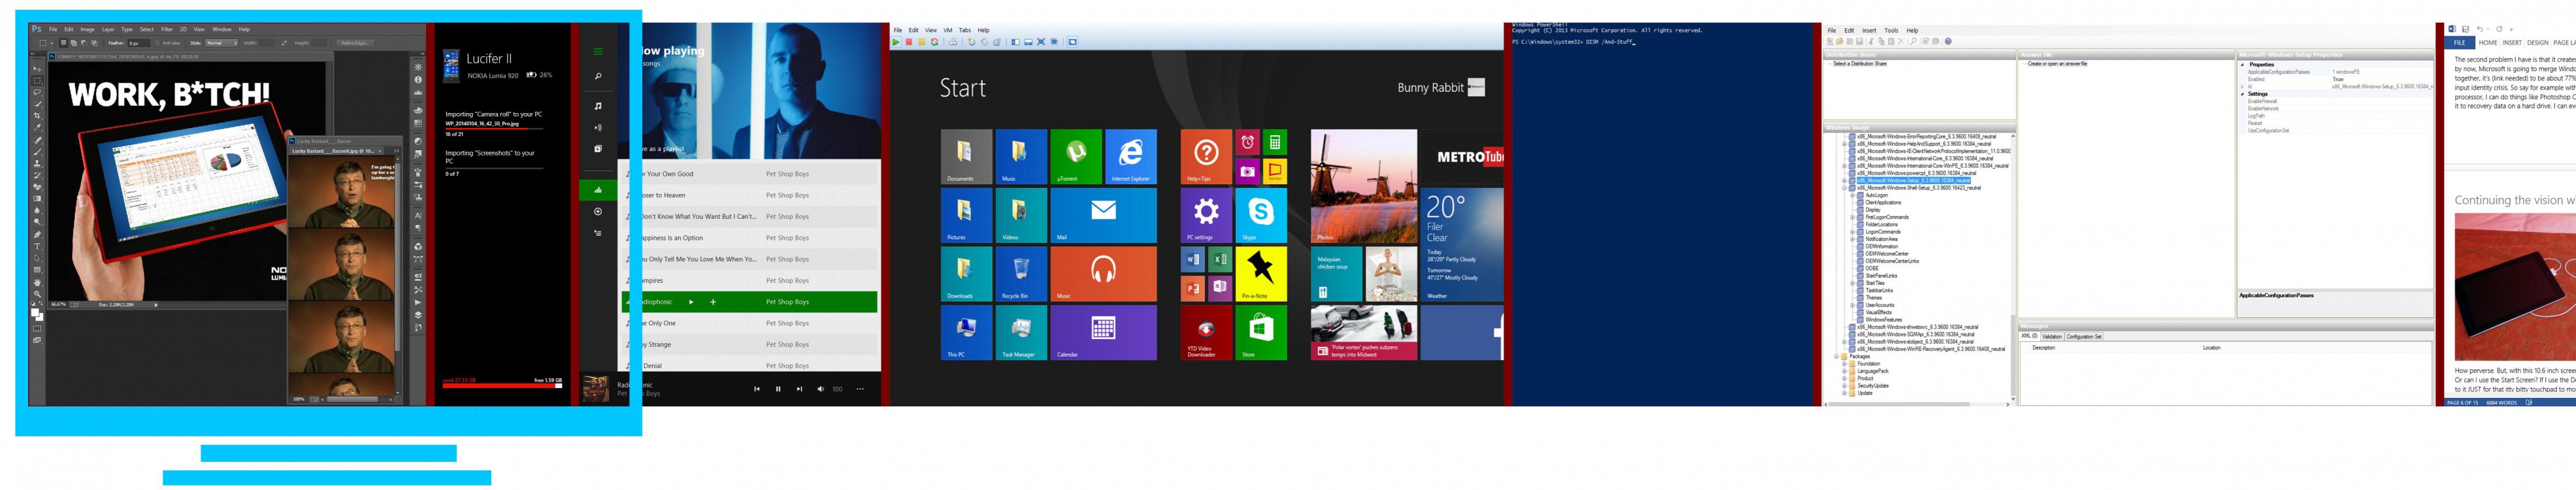Click the new playlist plus icon in music sidebar
2576x490 pixels.
pyautogui.click(x=598, y=211)
